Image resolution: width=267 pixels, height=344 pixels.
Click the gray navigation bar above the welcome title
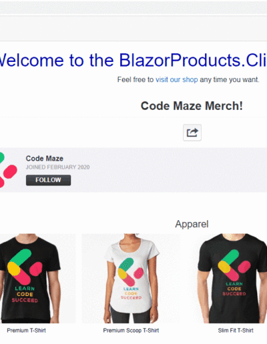coord(133,28)
